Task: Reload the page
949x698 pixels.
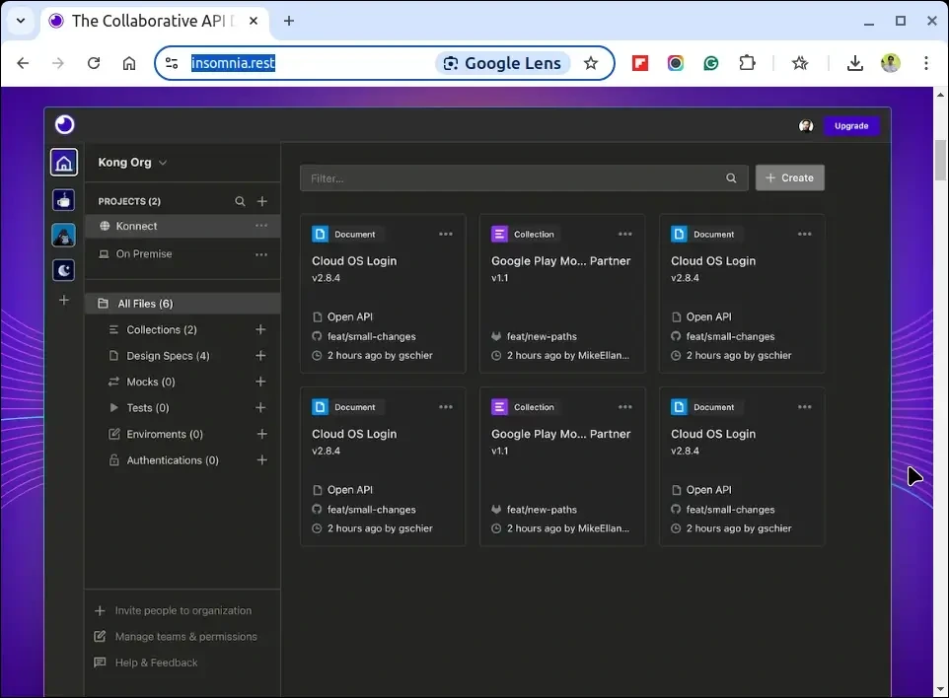Action: [94, 63]
